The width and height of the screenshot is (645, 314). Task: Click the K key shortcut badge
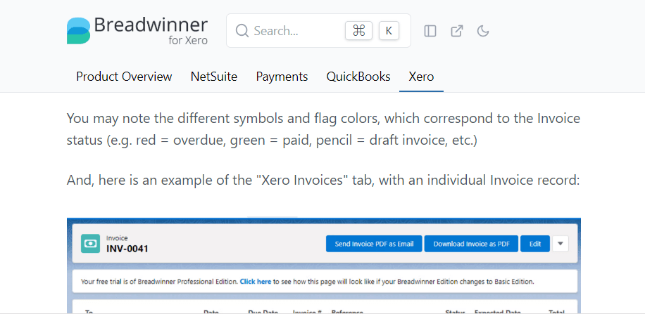(389, 31)
